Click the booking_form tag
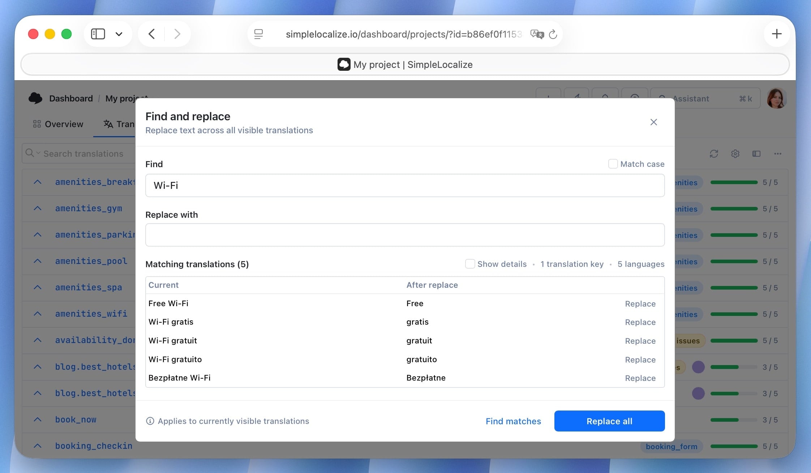 pos(671,446)
